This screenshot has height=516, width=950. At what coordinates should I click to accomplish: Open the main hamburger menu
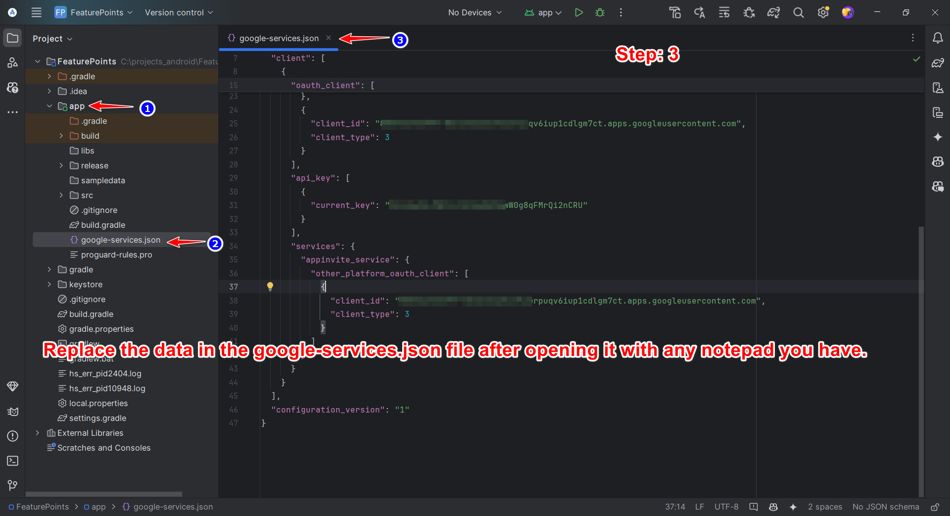[36, 12]
